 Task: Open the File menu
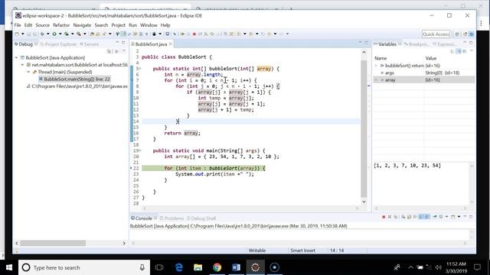click(x=18, y=25)
